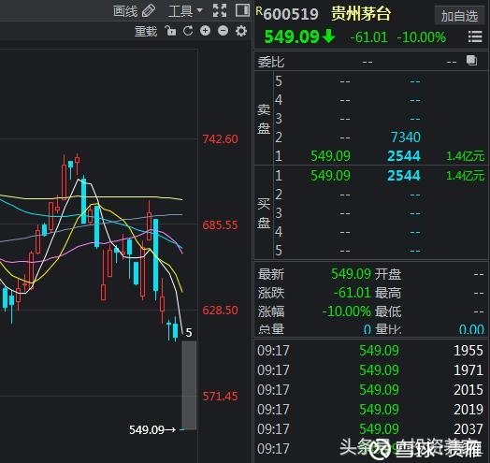Click price axis label 685.55
The width and height of the screenshot is (490, 463).
220,224
